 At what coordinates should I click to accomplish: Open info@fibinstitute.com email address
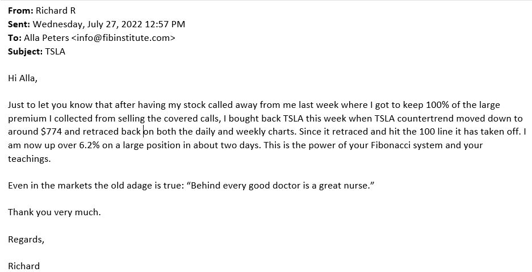[x=123, y=38]
